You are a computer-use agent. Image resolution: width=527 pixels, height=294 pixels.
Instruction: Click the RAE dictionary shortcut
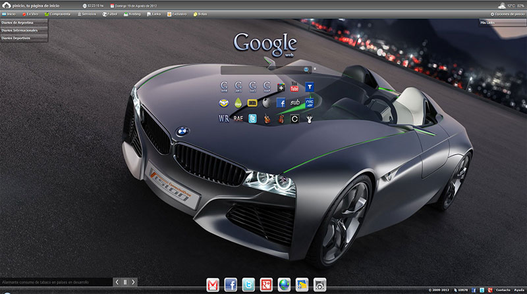[238, 119]
